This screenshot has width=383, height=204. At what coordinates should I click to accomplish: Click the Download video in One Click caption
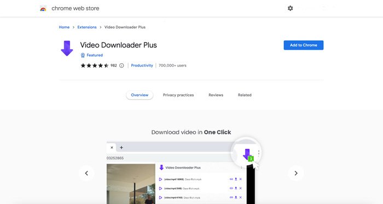[191, 132]
